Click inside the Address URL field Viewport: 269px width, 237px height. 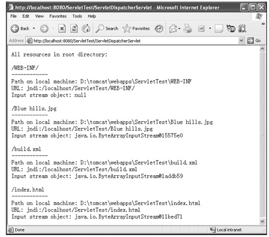pos(132,41)
